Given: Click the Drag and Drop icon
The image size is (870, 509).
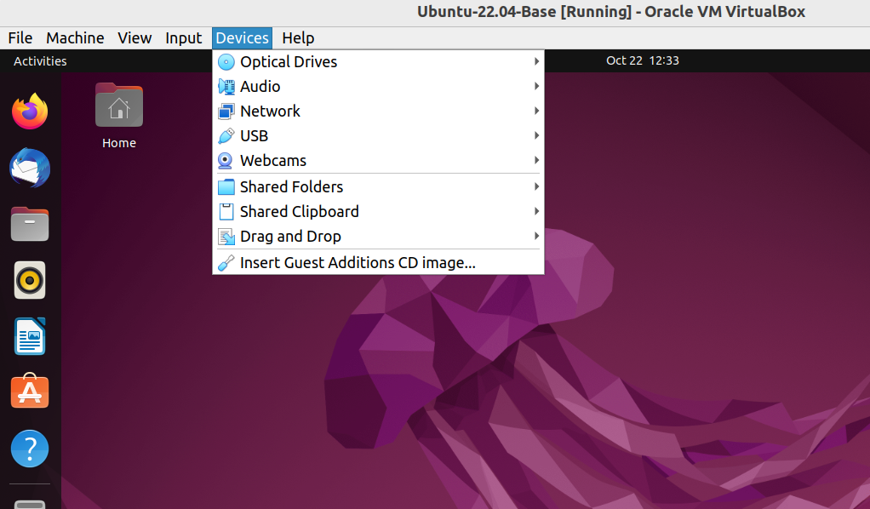Looking at the screenshot, I should click(x=226, y=237).
